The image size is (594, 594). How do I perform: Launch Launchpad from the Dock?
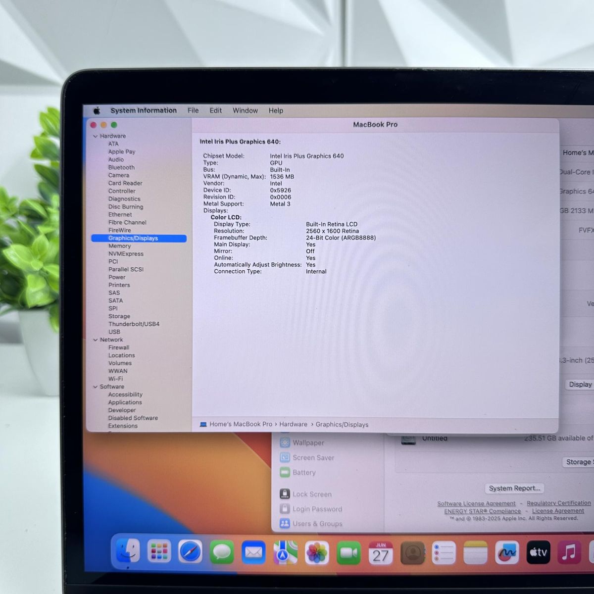tap(159, 551)
